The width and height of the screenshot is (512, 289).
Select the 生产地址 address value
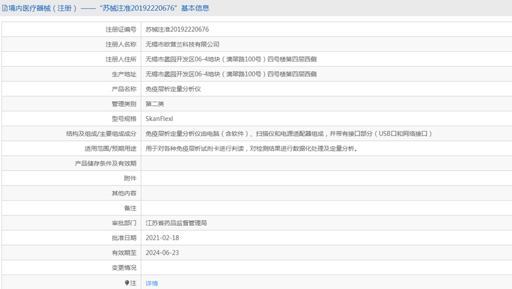point(231,74)
